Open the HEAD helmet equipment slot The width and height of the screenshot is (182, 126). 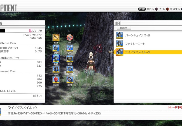pyautogui.click(x=56, y=48)
